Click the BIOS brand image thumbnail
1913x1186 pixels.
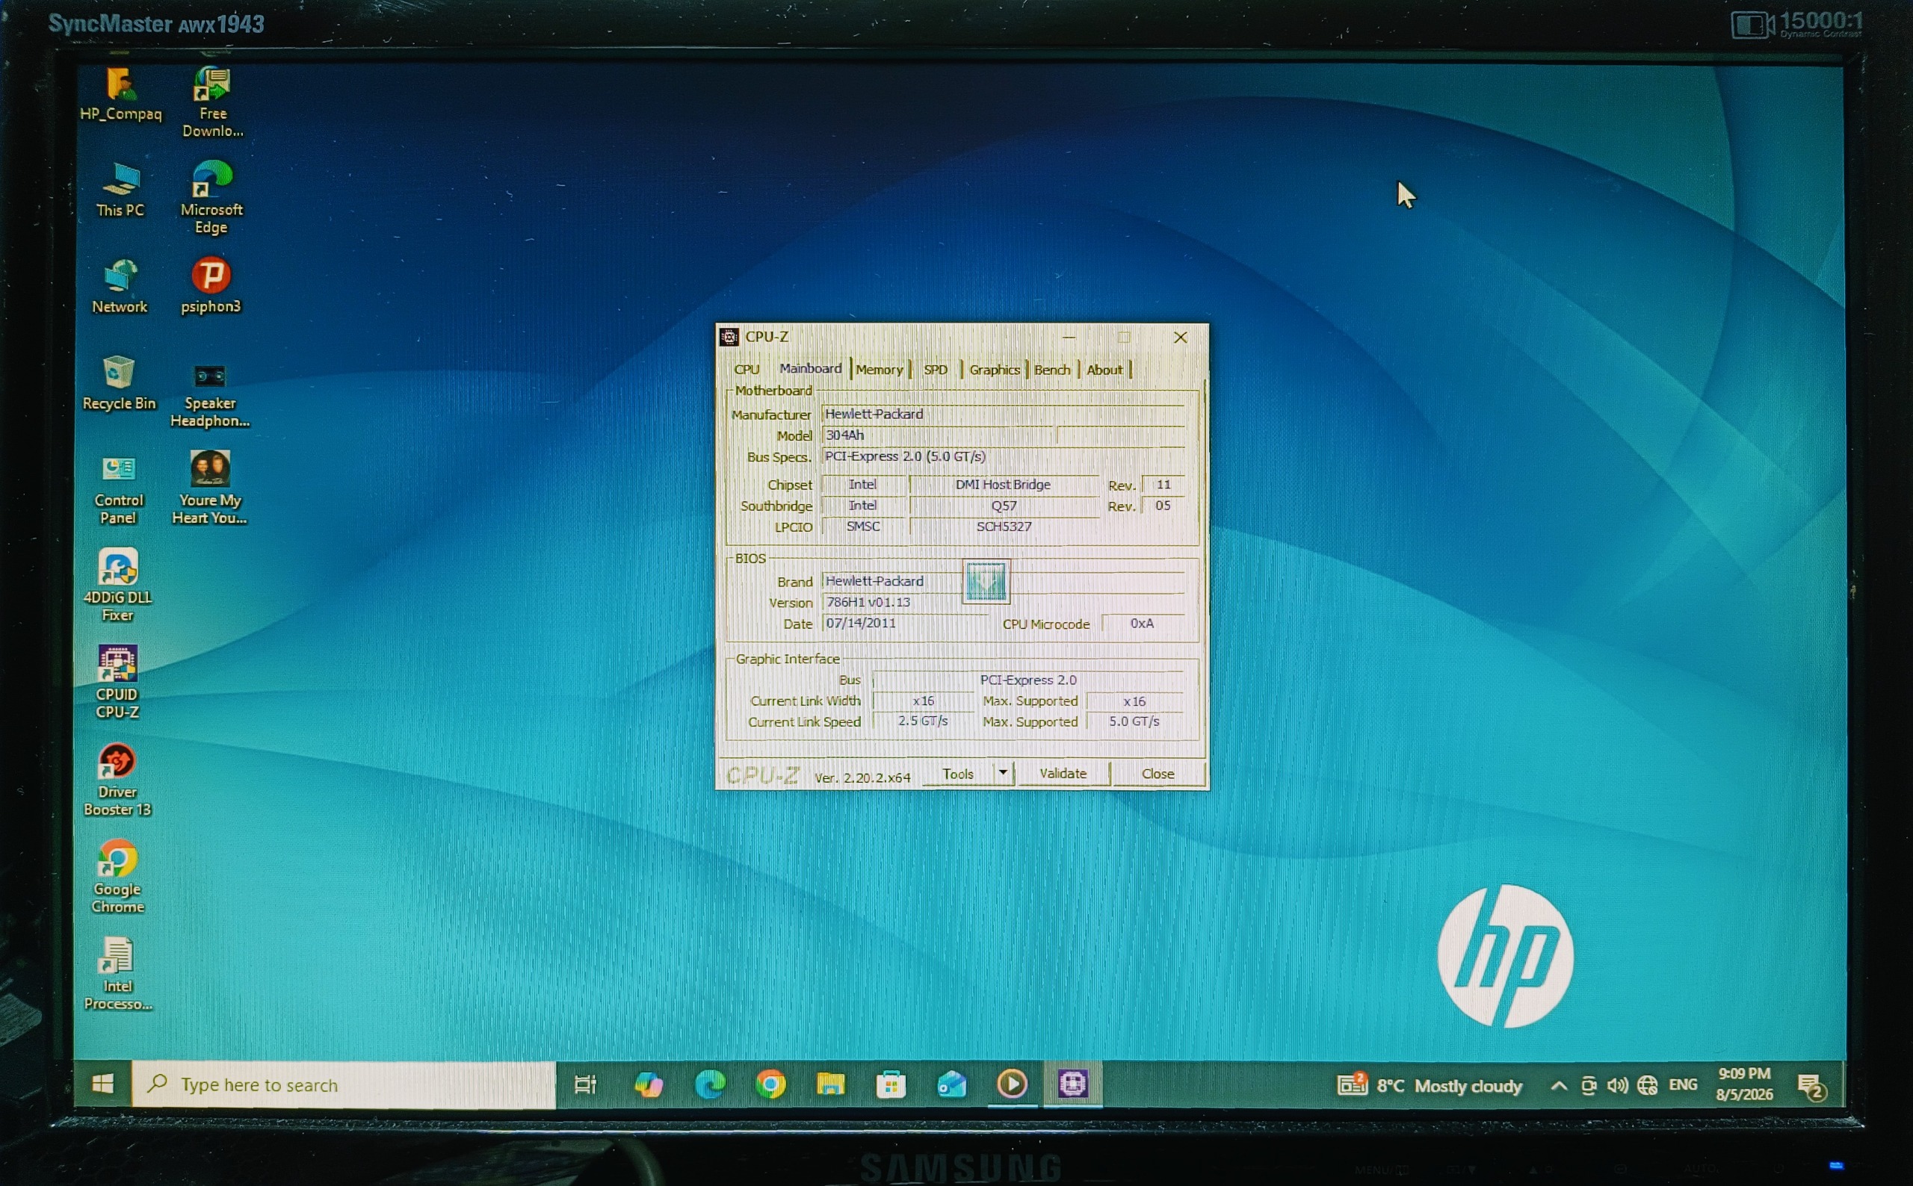point(986,581)
